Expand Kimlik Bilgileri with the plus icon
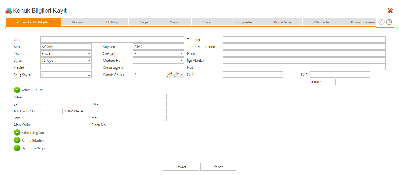399x175 pixels. (17, 140)
